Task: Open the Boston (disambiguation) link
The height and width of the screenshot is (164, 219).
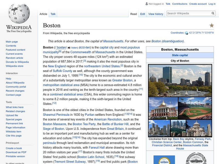Action: tap(168, 41)
